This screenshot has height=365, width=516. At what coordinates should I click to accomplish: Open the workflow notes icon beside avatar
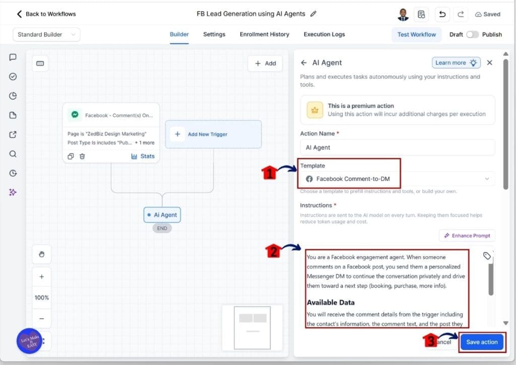coord(421,14)
